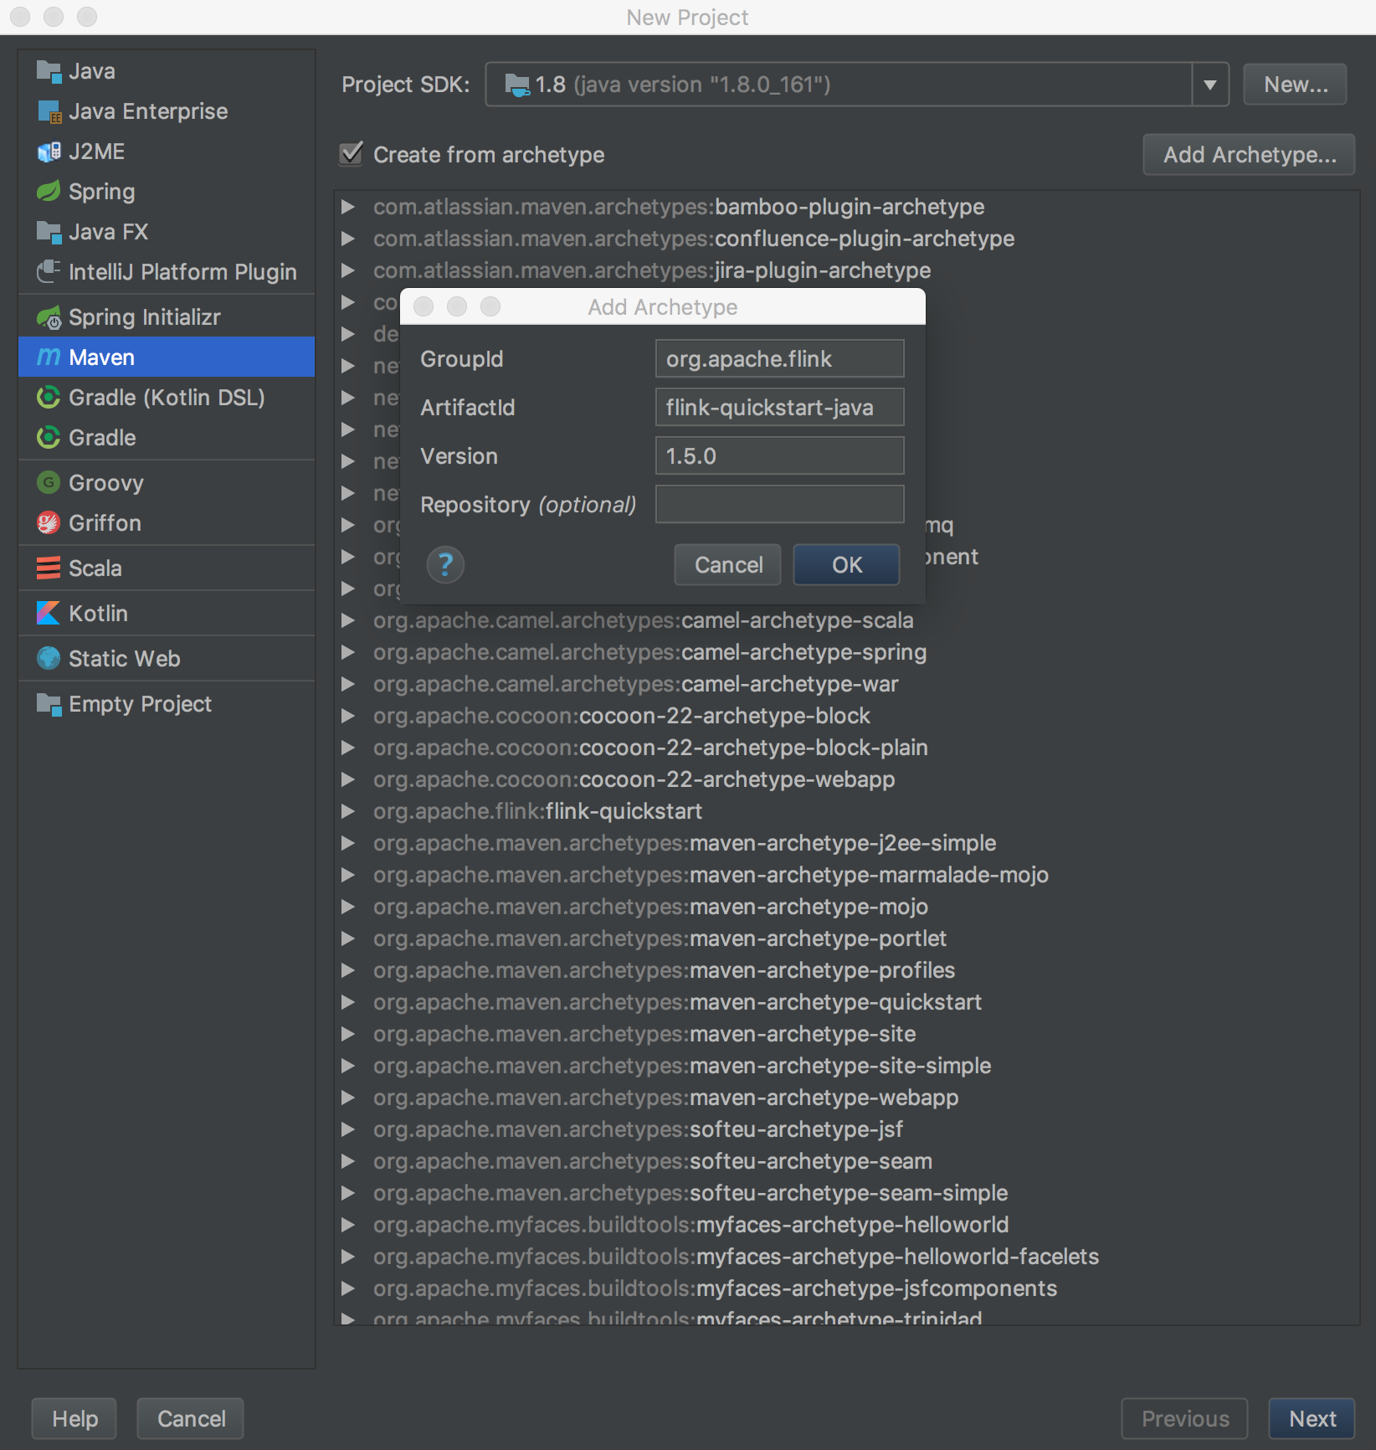The height and width of the screenshot is (1450, 1376).
Task: Pick the Spring Initializr icon
Action: coord(49,317)
